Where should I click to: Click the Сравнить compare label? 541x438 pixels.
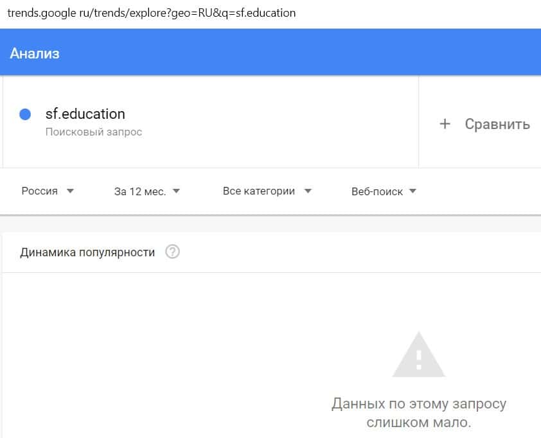pos(497,124)
